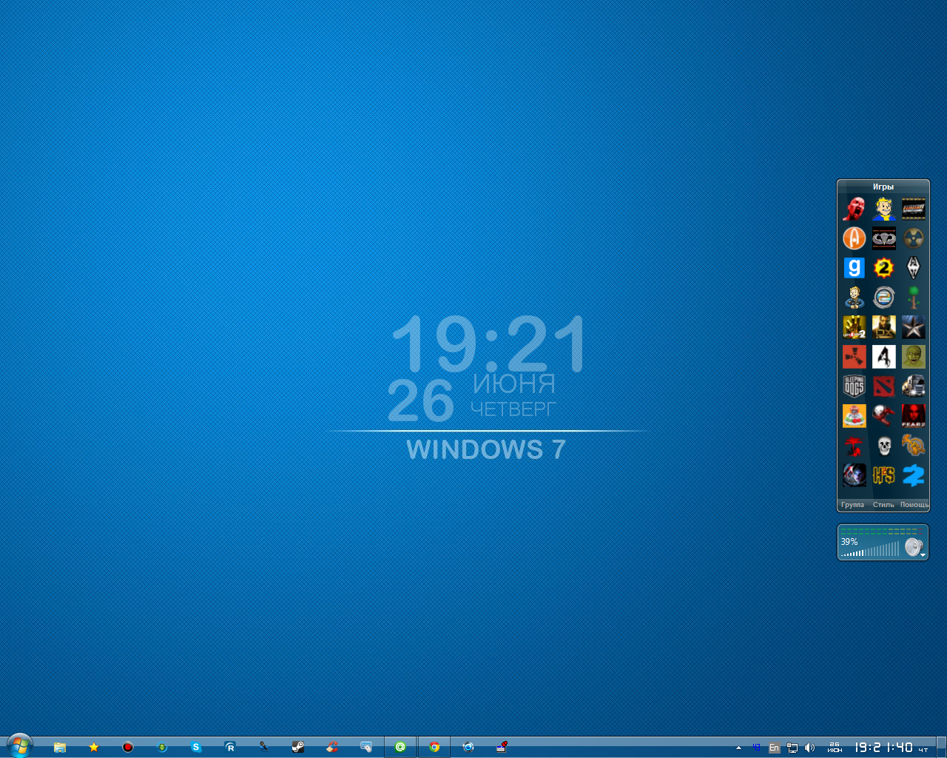Open the F.E.A.R. 2 game icon
Image resolution: width=947 pixels, height=758 pixels.
[914, 416]
